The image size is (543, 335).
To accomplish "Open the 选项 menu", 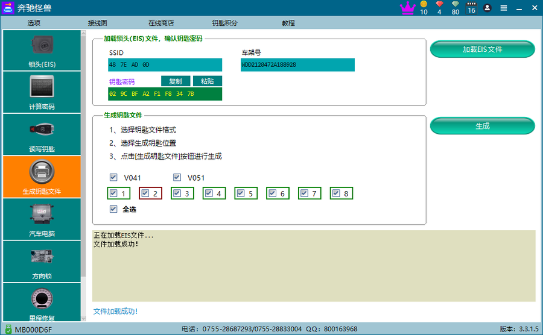I will [34, 23].
